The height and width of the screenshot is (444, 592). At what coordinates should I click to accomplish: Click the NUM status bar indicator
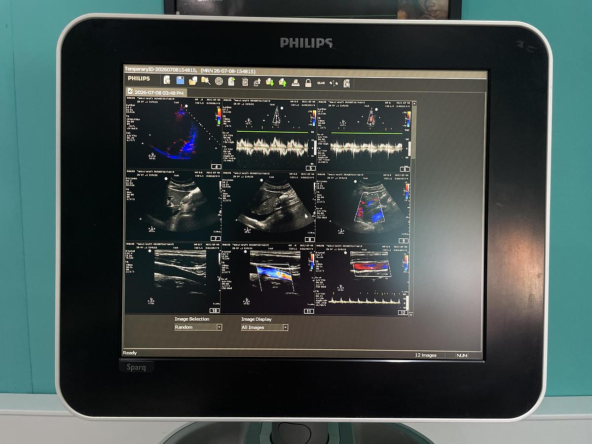pos(462,355)
